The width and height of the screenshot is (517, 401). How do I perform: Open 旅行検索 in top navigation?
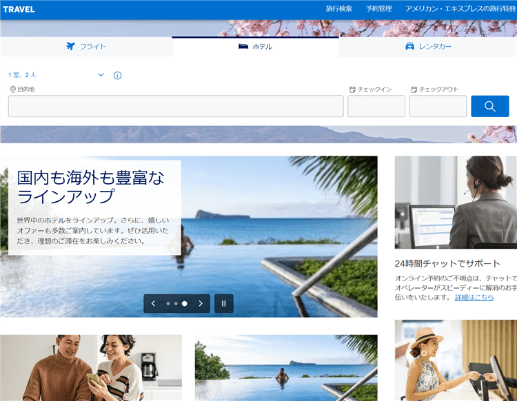[338, 9]
